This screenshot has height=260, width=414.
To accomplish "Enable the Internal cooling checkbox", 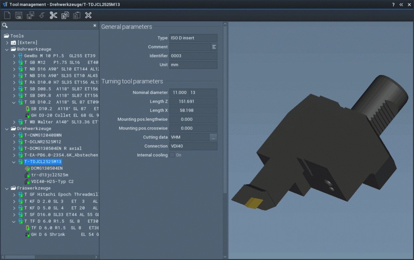I will tap(172, 155).
